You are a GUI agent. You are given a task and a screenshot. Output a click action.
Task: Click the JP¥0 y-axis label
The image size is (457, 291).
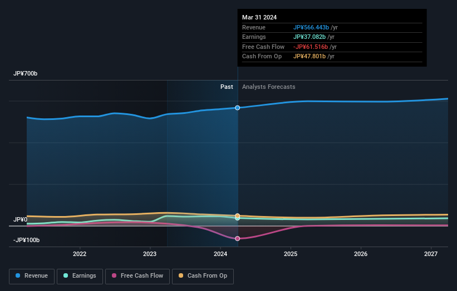click(x=20, y=219)
